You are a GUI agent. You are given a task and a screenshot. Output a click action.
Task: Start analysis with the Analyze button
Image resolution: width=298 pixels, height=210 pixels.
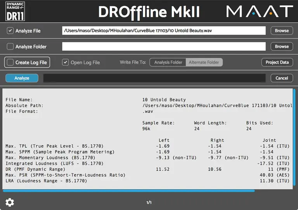[22, 78]
